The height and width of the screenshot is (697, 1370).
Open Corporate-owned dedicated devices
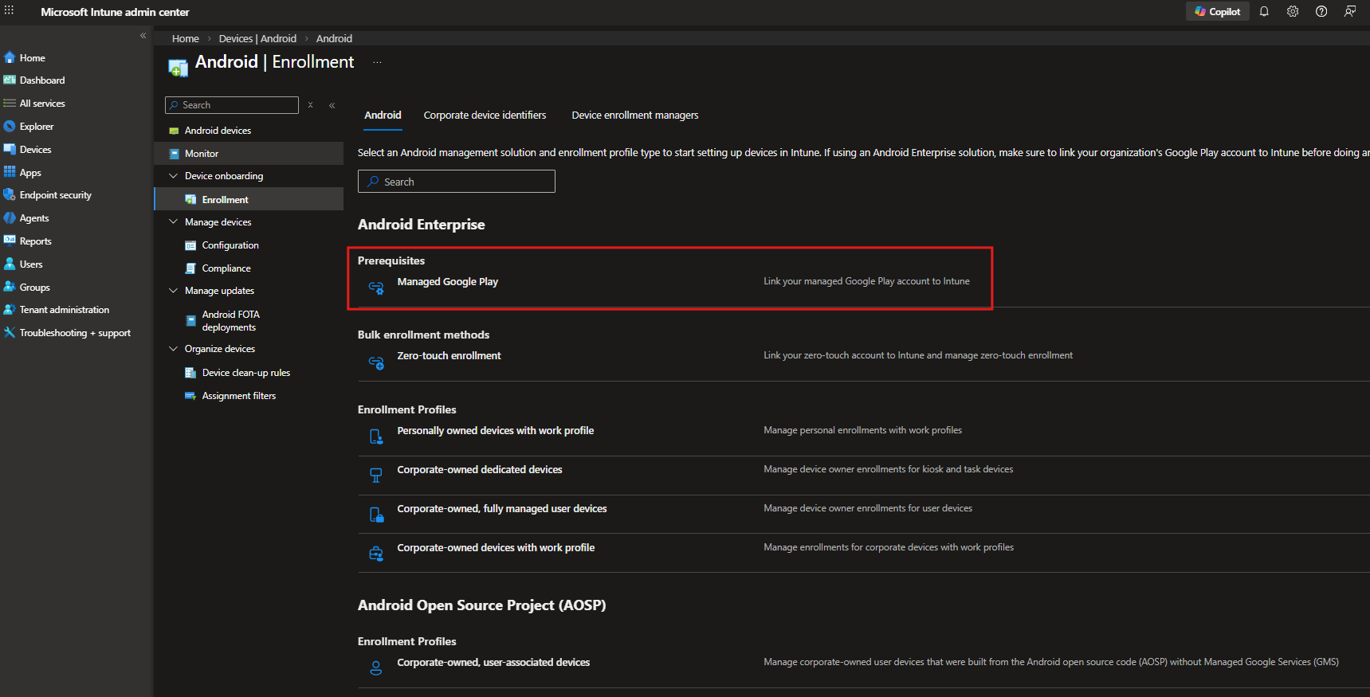click(x=479, y=470)
